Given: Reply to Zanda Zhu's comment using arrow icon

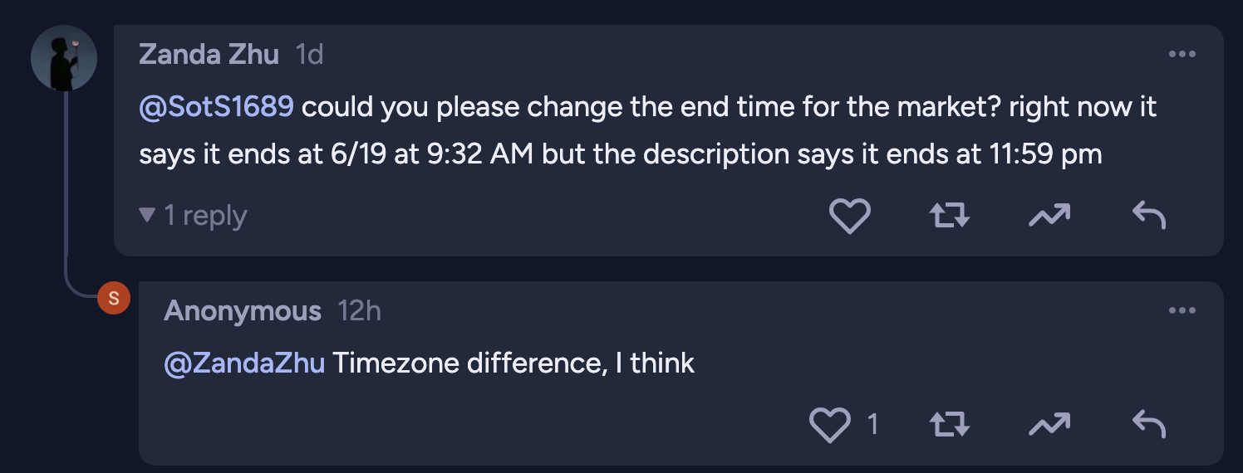Looking at the screenshot, I should point(1149,217).
